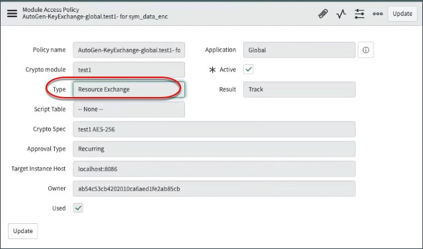
Task: Click the Script Table label
Action: [x=50, y=109]
